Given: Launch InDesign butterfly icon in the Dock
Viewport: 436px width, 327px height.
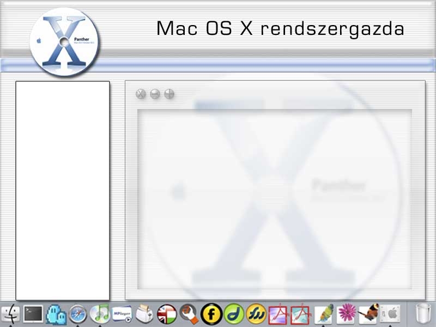Looking at the screenshot, I should tap(369, 314).
